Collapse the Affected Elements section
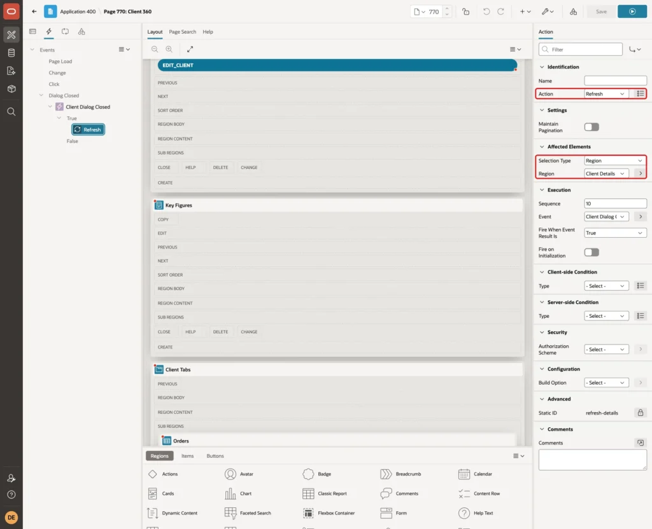Image resolution: width=652 pixels, height=529 pixels. [541, 147]
